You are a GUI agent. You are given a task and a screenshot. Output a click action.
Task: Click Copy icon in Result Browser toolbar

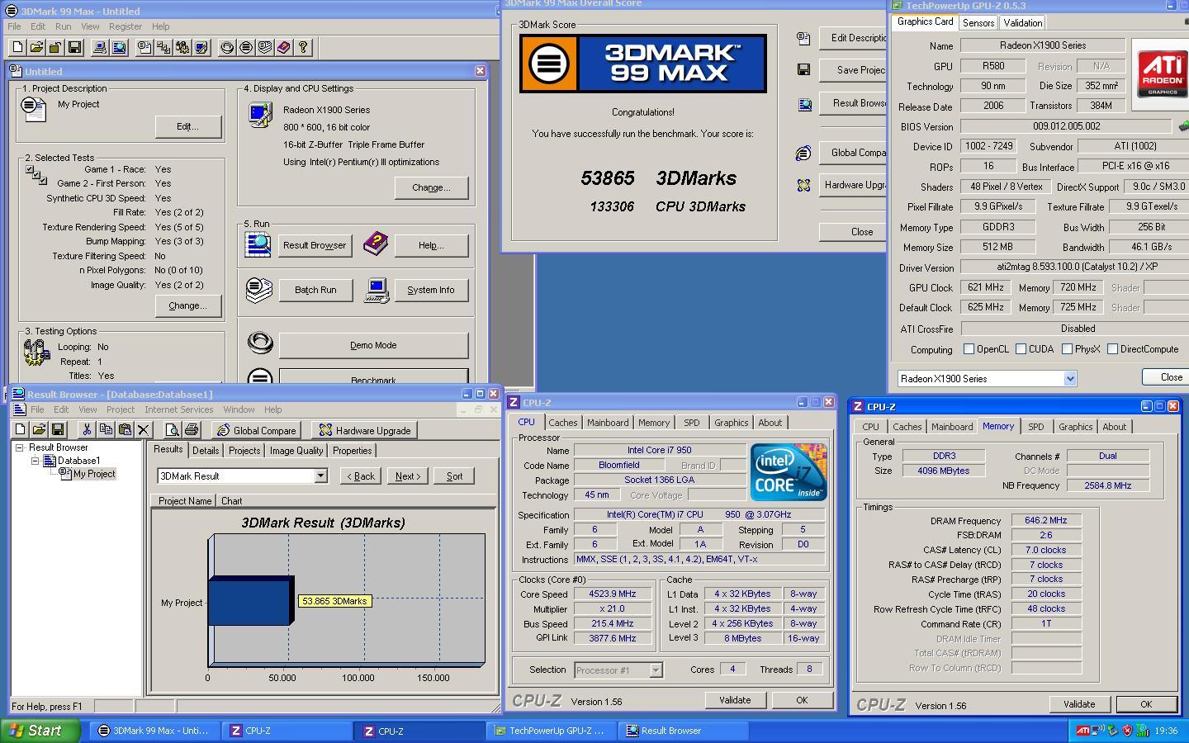[106, 430]
